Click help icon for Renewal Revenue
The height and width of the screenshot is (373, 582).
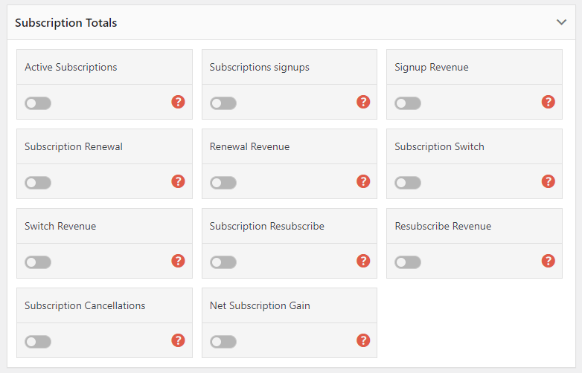pyautogui.click(x=363, y=181)
